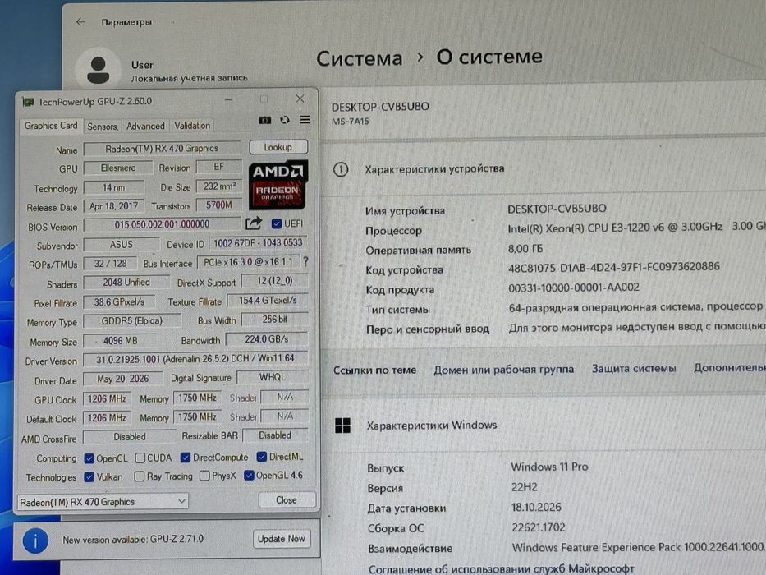The image size is (766, 575).
Task: Click the GPU-Z Close button
Action: tap(287, 499)
